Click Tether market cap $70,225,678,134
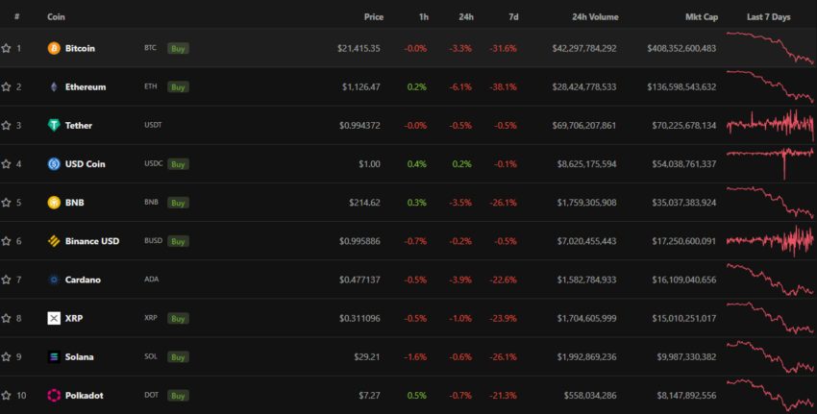This screenshot has height=414, width=817. (684, 126)
